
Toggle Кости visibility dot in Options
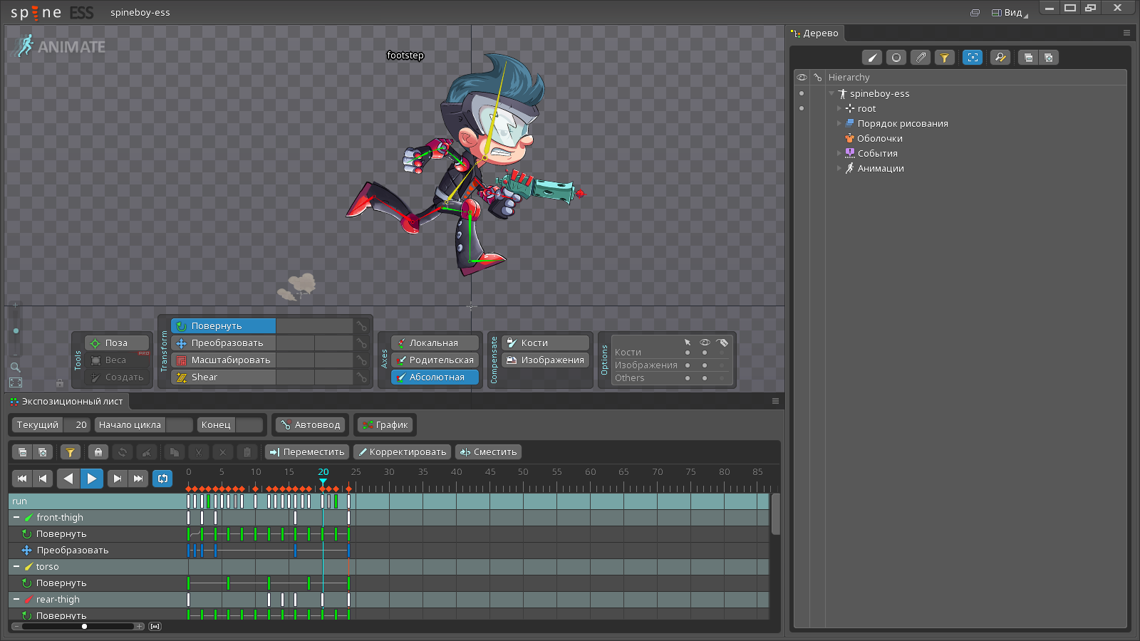(x=705, y=353)
